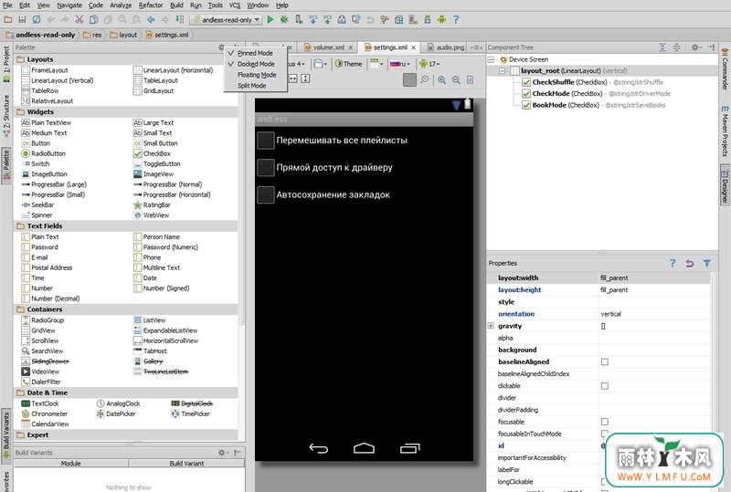Collapse the Device Screen node
731x492 pixels.
click(x=491, y=59)
